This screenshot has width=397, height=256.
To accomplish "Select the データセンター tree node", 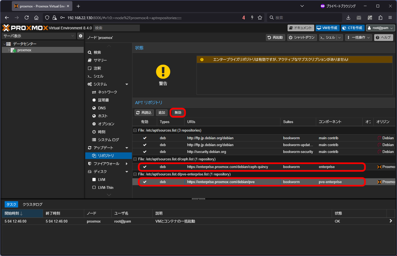I will (25, 44).
